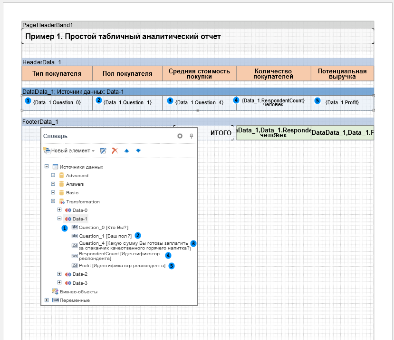Select the Тип покупателя header cell
This screenshot has width=394, height=340.
coord(57,74)
